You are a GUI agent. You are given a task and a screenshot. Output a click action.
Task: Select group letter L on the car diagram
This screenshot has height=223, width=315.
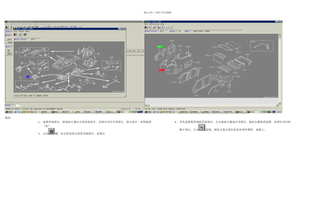click(x=95, y=56)
